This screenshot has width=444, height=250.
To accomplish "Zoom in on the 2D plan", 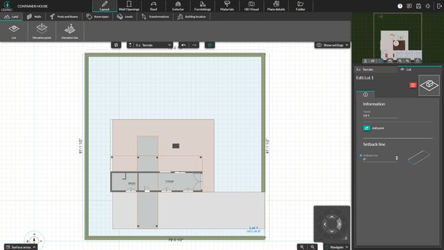I will click(x=302, y=247).
